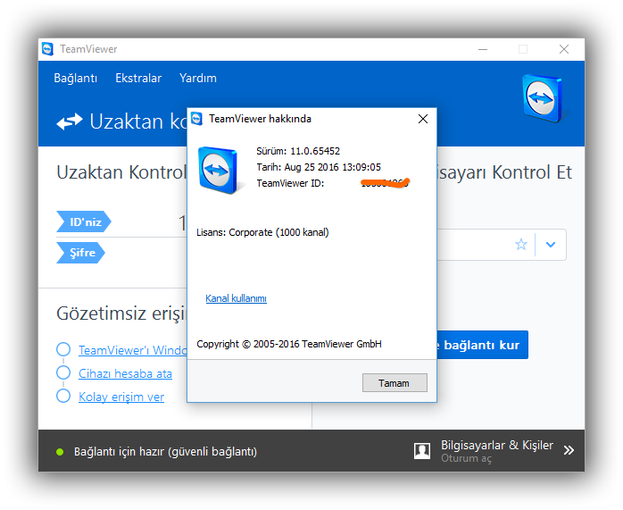Open the Kanal kullanımı link
Viewport: 623px width, 510px height.
[x=236, y=298]
